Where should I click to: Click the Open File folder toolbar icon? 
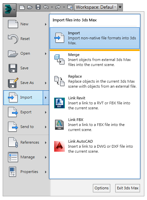(x=30, y=7)
